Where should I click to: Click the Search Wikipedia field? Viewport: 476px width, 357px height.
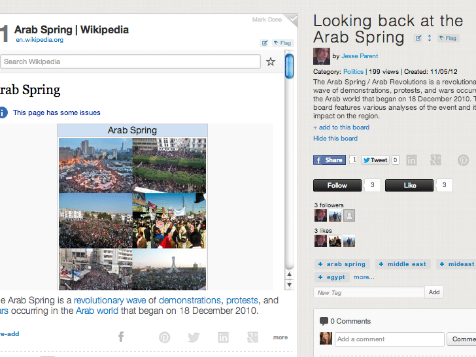click(131, 61)
